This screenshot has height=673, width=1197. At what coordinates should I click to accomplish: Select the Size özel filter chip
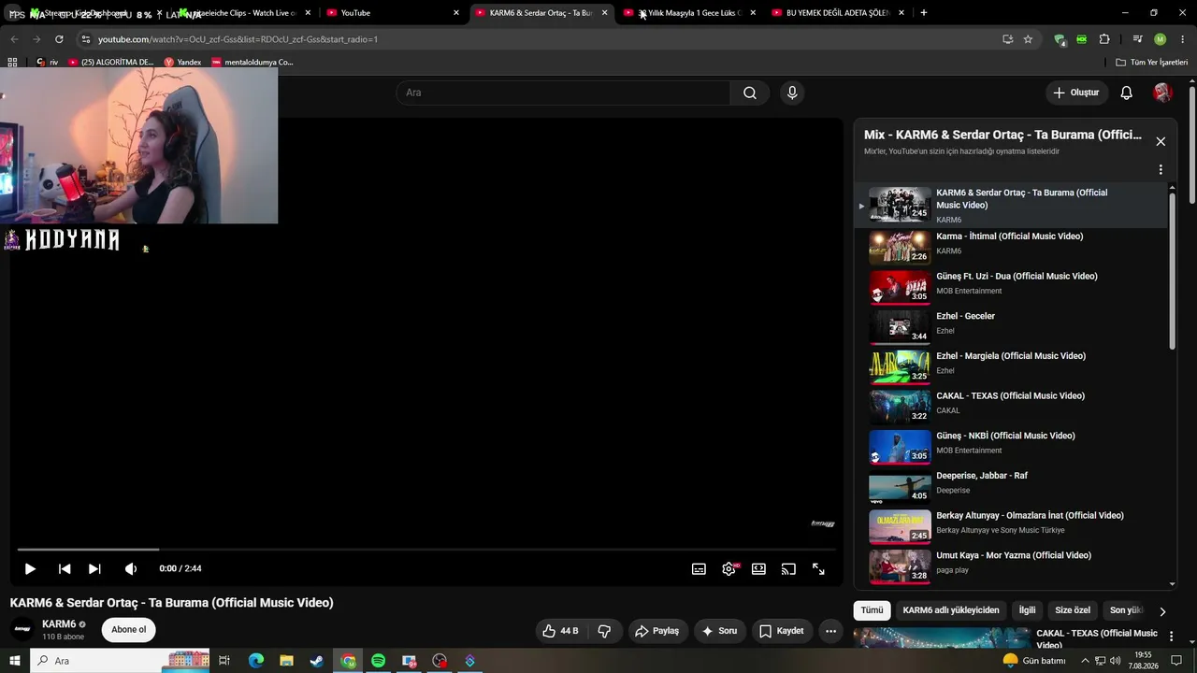pos(1073,610)
